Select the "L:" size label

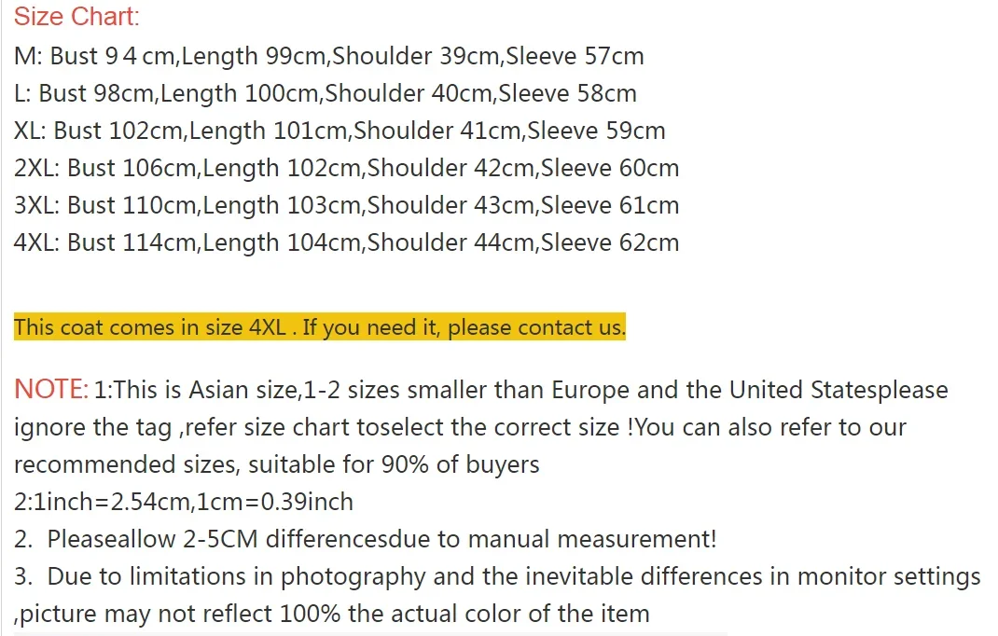tap(23, 93)
